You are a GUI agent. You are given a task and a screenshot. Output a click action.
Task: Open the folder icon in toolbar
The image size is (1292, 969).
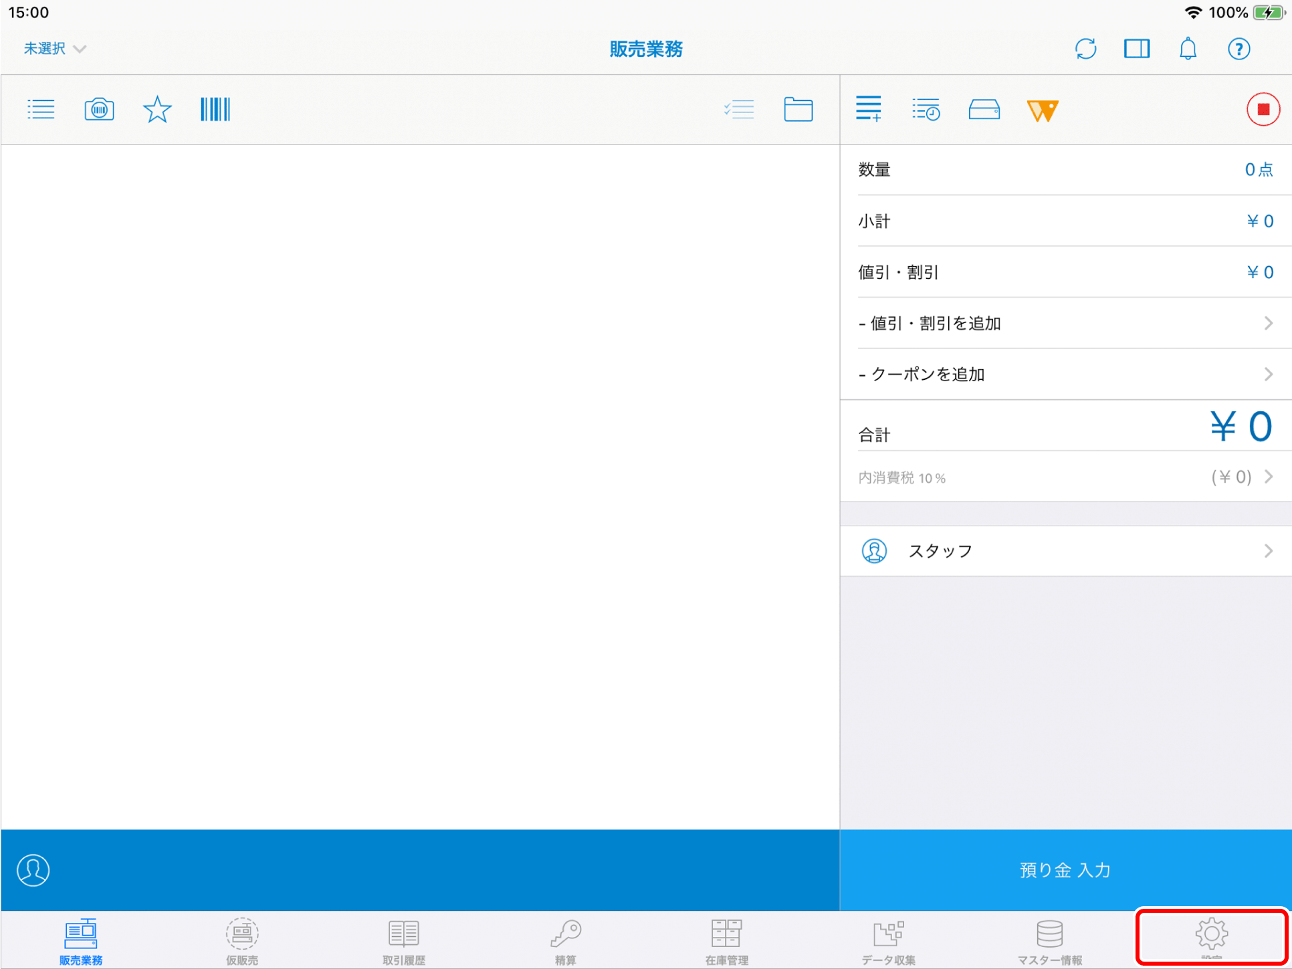click(x=798, y=109)
